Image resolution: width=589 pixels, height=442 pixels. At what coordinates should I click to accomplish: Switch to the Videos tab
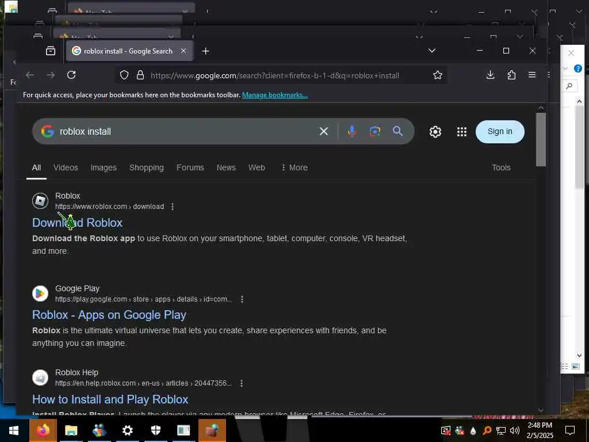click(x=66, y=167)
